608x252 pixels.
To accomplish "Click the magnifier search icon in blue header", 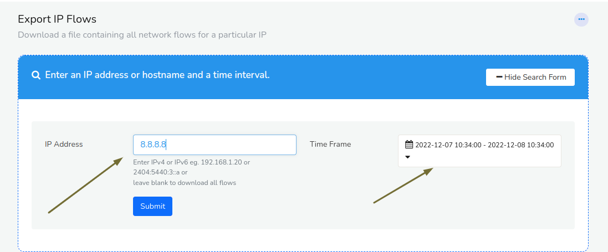I will [x=36, y=75].
